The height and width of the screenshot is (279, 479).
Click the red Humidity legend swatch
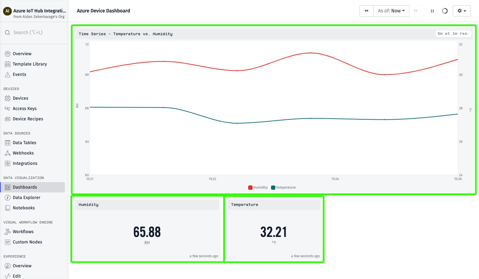click(250, 188)
